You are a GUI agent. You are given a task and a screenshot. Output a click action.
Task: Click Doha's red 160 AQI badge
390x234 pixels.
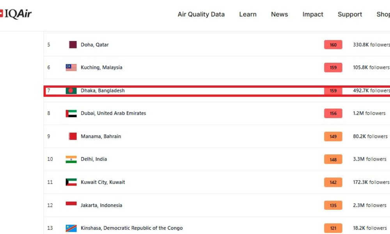333,45
